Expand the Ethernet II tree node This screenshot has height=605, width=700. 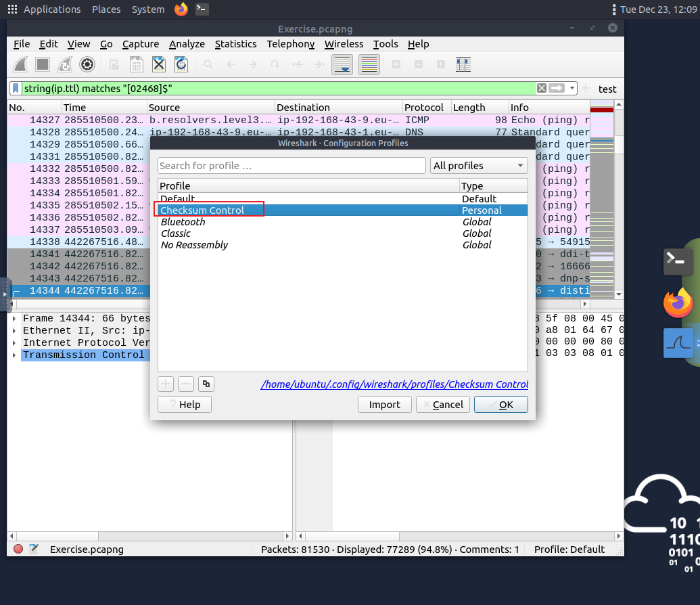(14, 331)
